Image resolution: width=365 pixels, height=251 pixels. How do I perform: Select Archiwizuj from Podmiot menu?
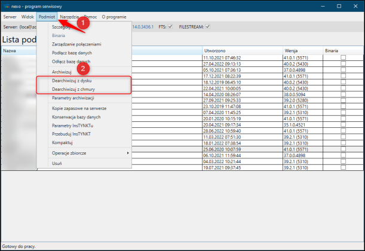84,72
